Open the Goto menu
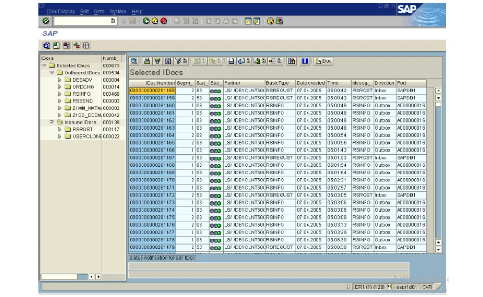The height and width of the screenshot is (297, 483). coord(99,11)
